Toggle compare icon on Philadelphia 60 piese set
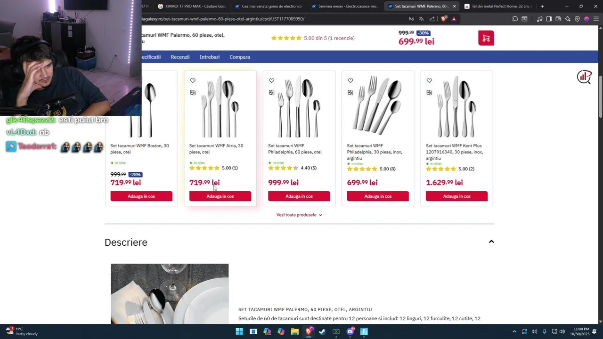The image size is (603, 339). (271, 93)
